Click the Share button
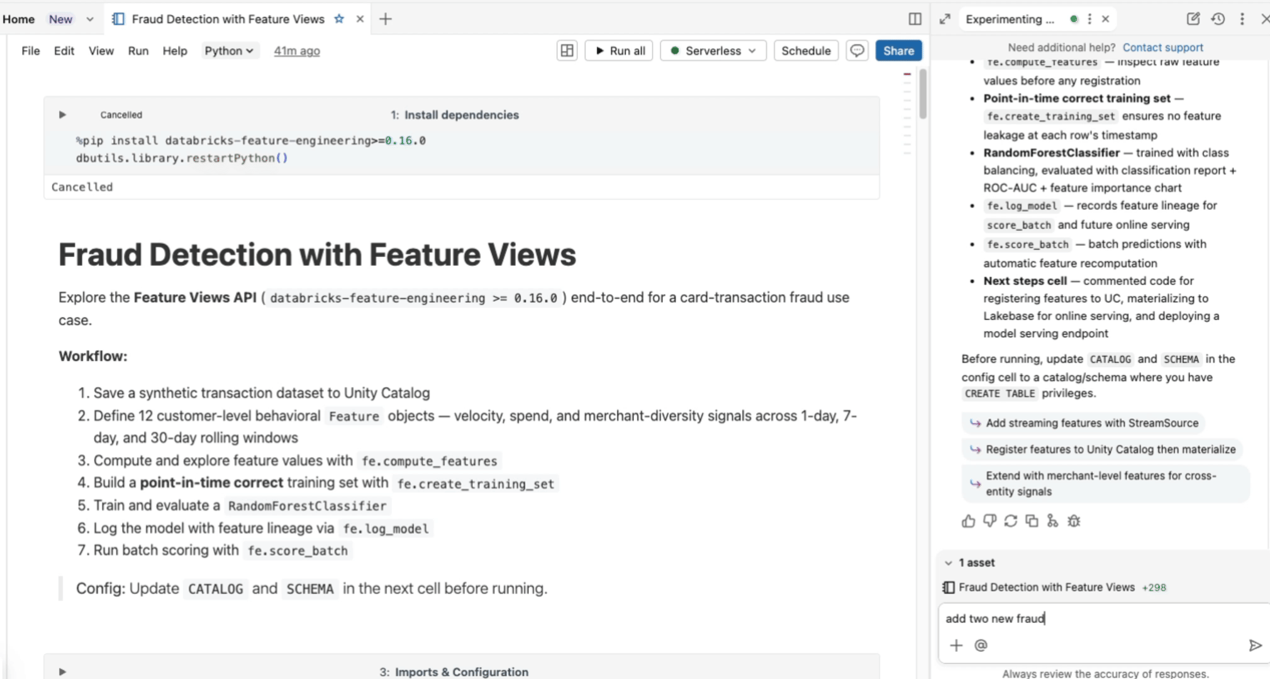Image resolution: width=1270 pixels, height=679 pixels. click(898, 51)
